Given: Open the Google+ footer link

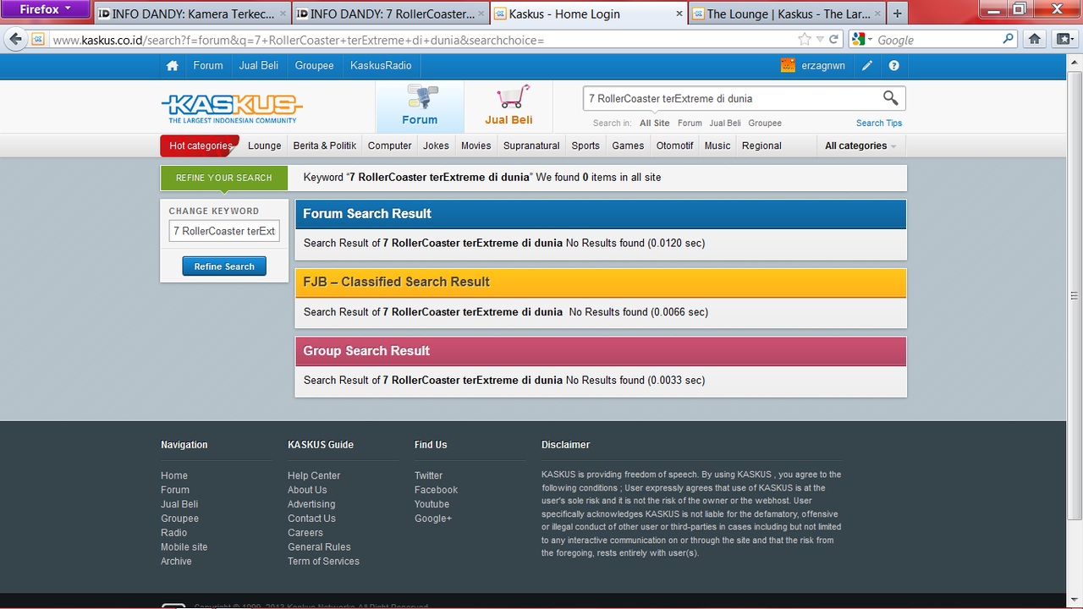Looking at the screenshot, I should click(x=433, y=518).
